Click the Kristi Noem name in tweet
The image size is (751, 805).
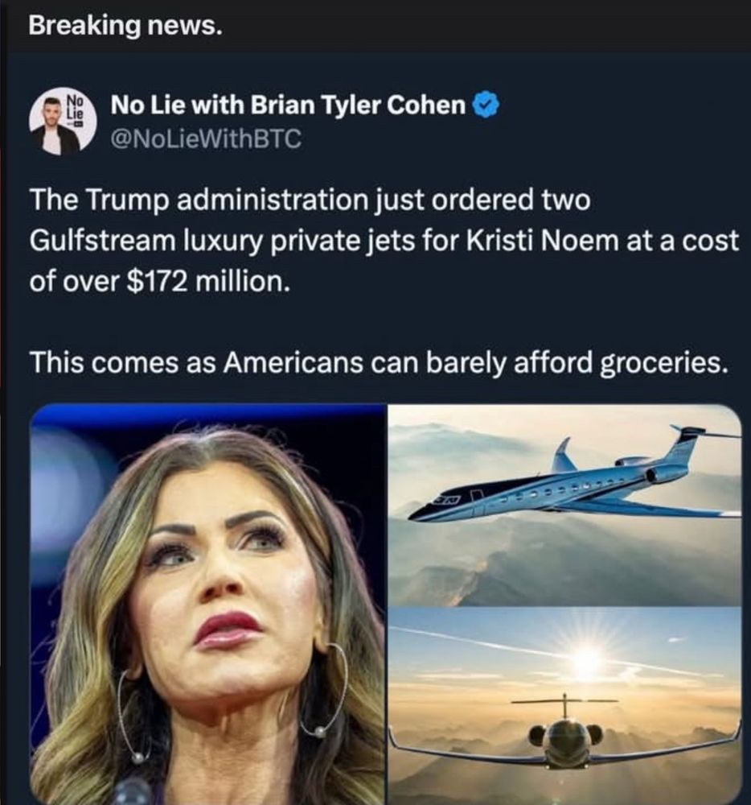(541, 240)
